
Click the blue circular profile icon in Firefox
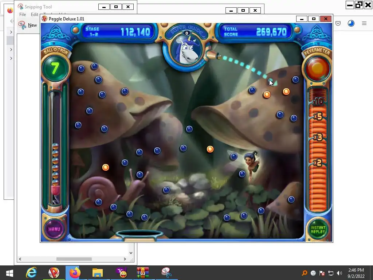(x=351, y=23)
